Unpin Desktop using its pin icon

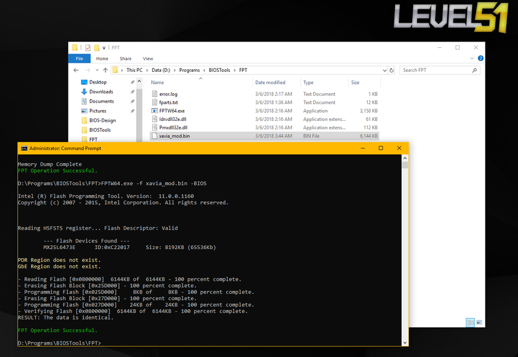[x=133, y=82]
